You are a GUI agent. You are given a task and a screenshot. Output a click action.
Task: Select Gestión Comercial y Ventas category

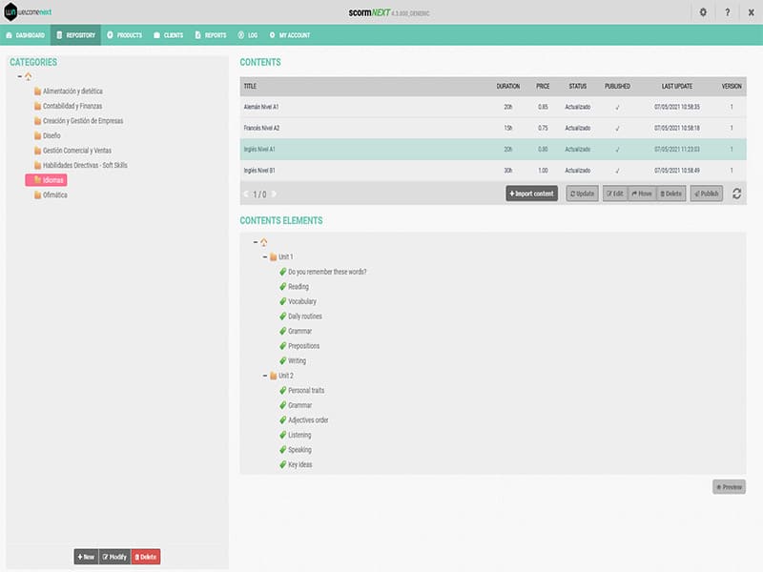[x=77, y=151]
